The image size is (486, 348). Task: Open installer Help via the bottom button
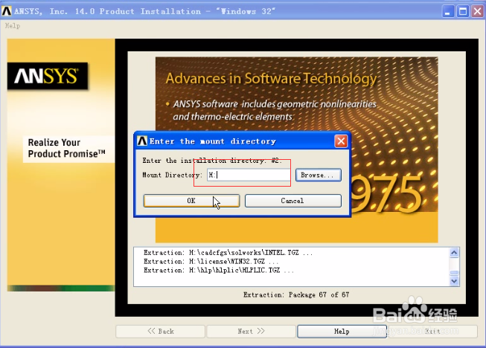(342, 332)
